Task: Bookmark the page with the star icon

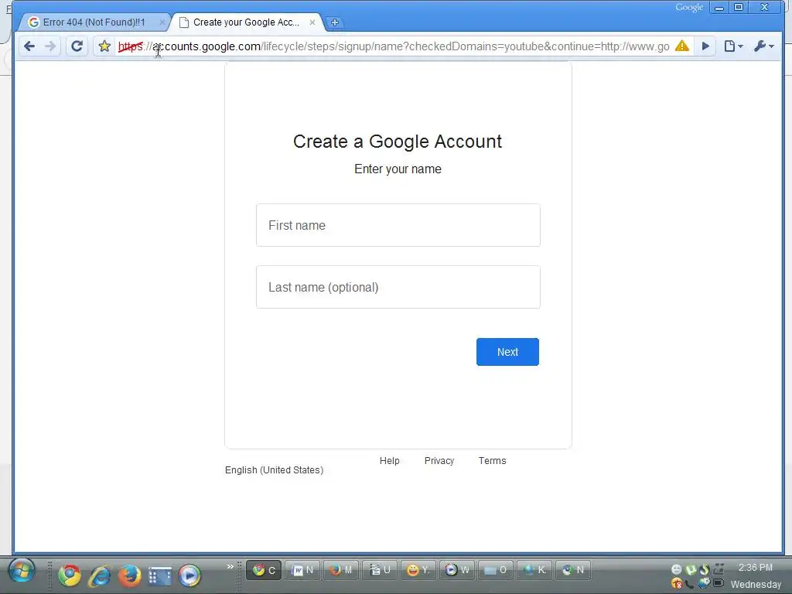Action: [104, 46]
